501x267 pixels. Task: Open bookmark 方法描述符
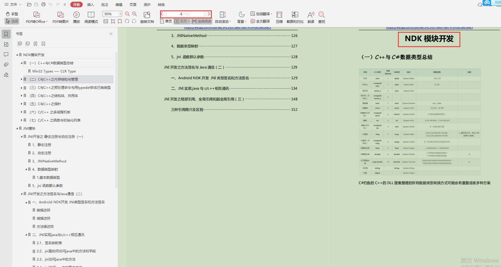pos(45,227)
